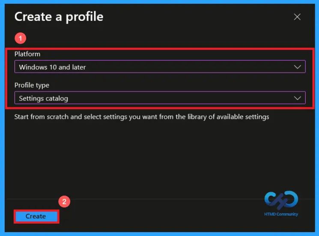
Task: Click the Create a profile heading
Action: click(x=59, y=17)
